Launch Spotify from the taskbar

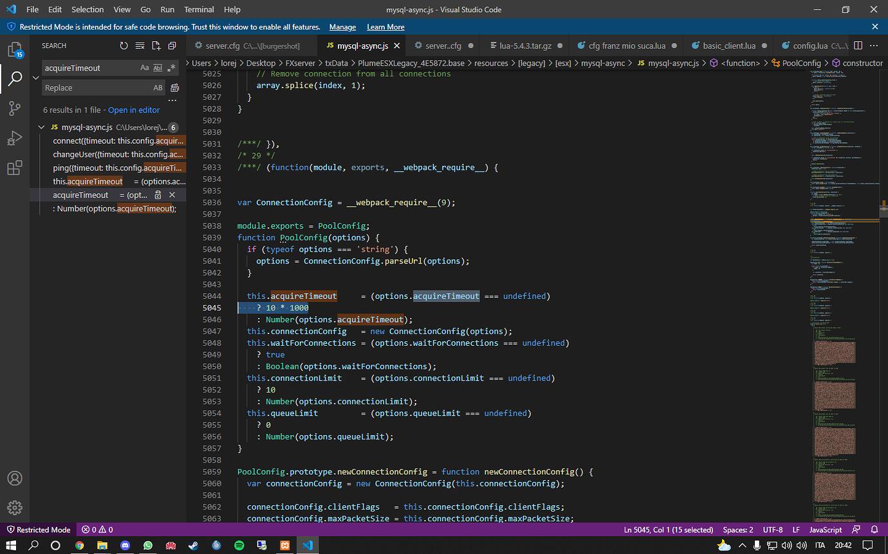(239, 544)
